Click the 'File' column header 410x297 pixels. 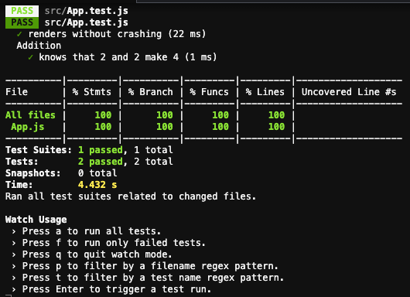click(x=16, y=92)
